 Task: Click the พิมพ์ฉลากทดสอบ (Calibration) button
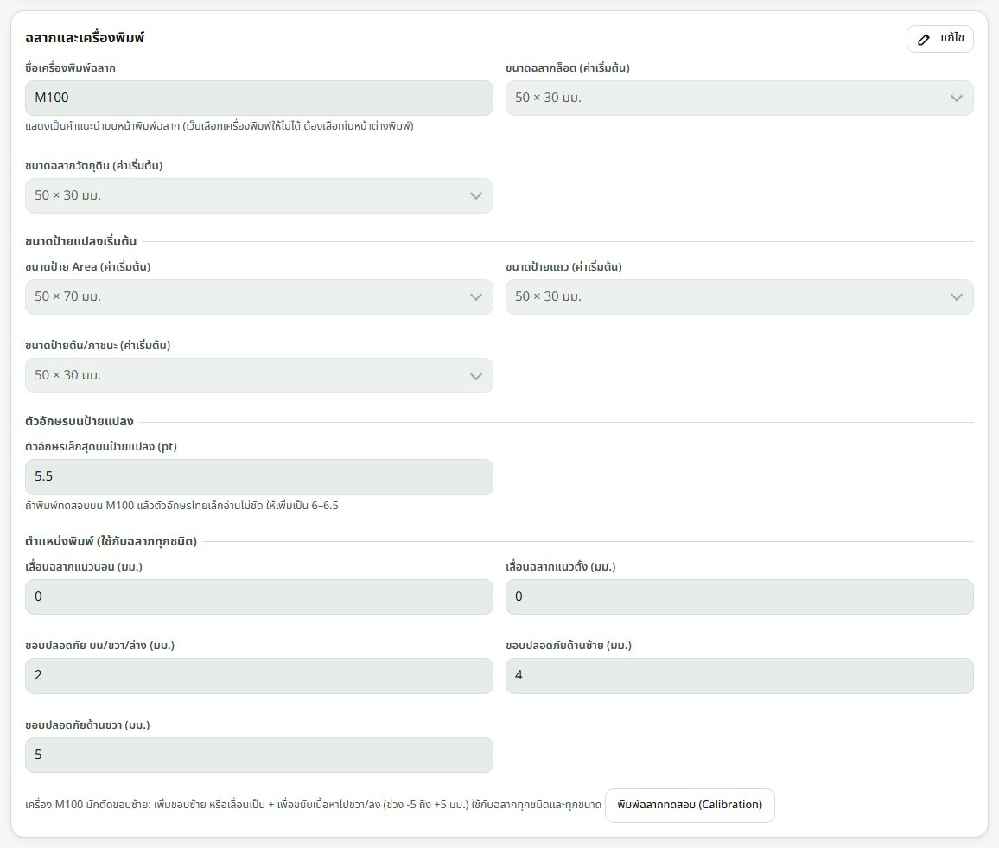tap(690, 806)
